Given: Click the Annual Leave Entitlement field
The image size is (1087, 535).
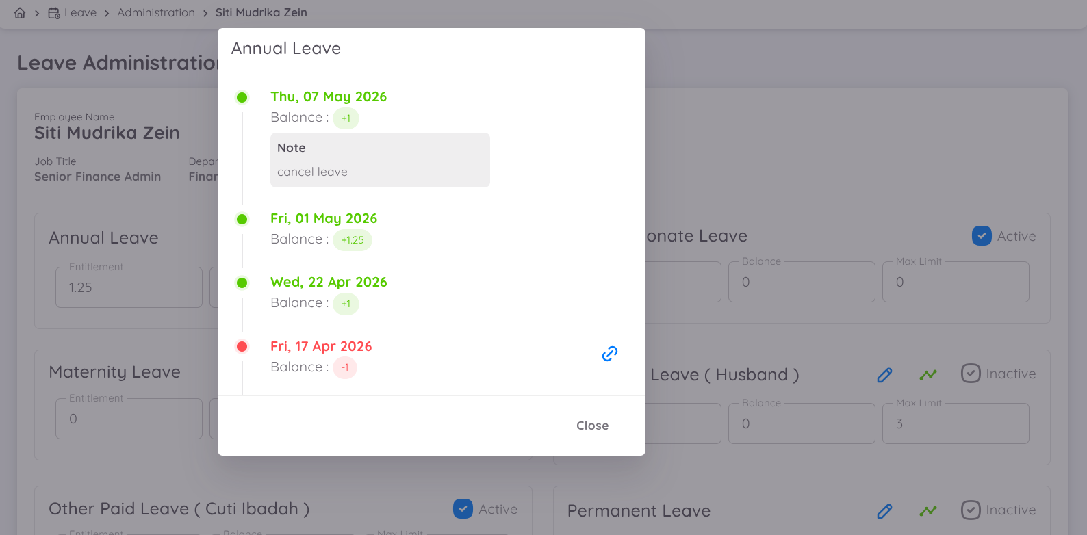Looking at the screenshot, I should point(129,287).
